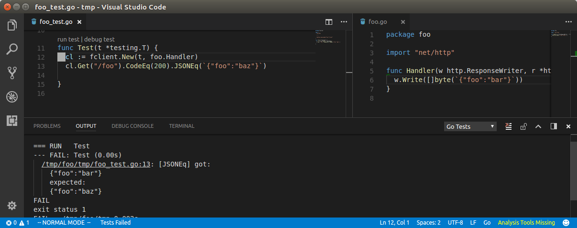Click the func Handler declaration line

tap(468, 71)
